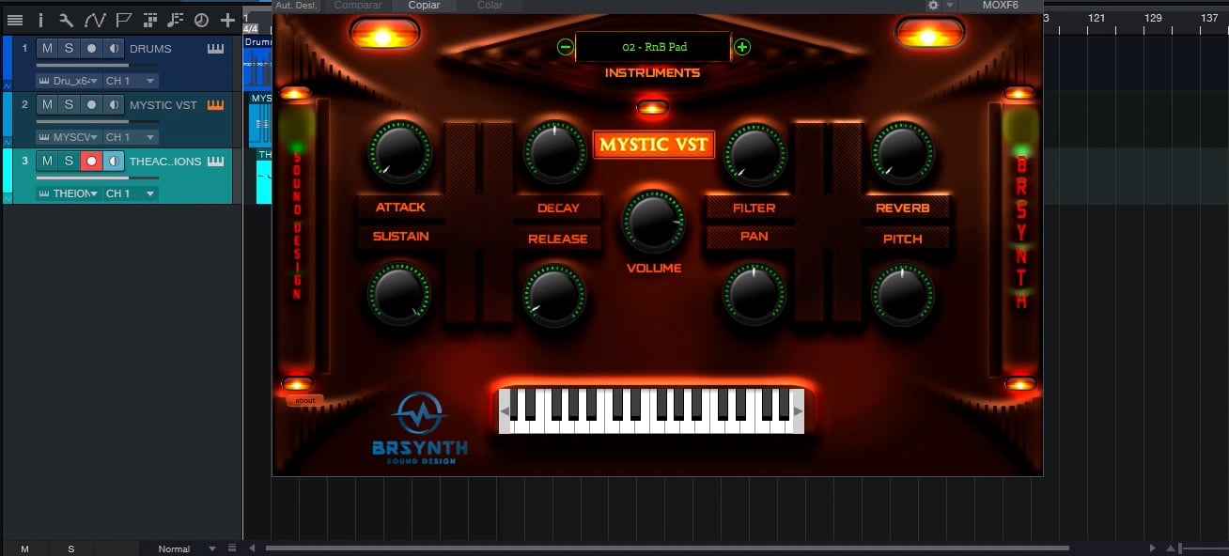Image resolution: width=1229 pixels, height=556 pixels.
Task: Arm record on the DRUMS track
Action: coord(91,49)
